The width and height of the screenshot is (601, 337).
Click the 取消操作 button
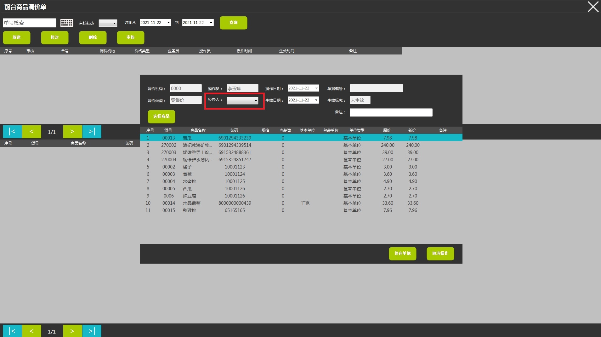coord(440,254)
